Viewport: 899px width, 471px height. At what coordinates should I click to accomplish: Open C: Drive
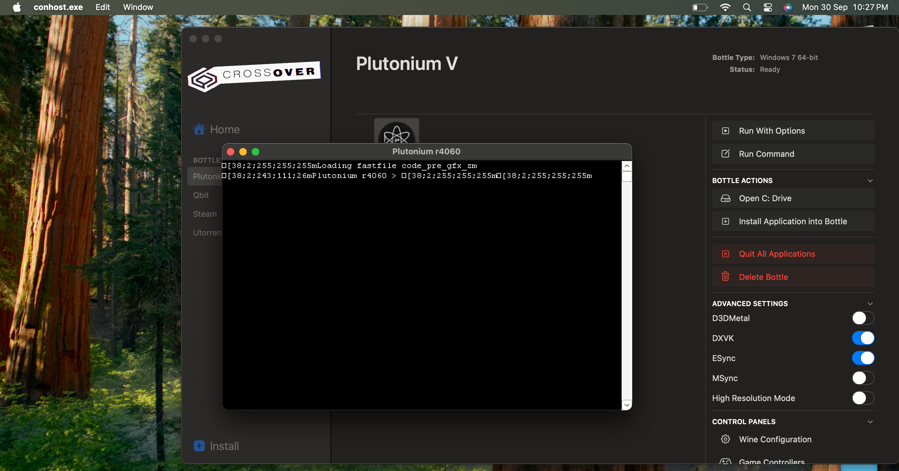click(793, 198)
